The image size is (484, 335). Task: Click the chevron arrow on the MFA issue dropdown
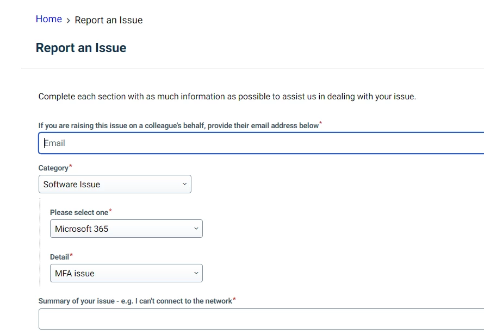(x=196, y=273)
